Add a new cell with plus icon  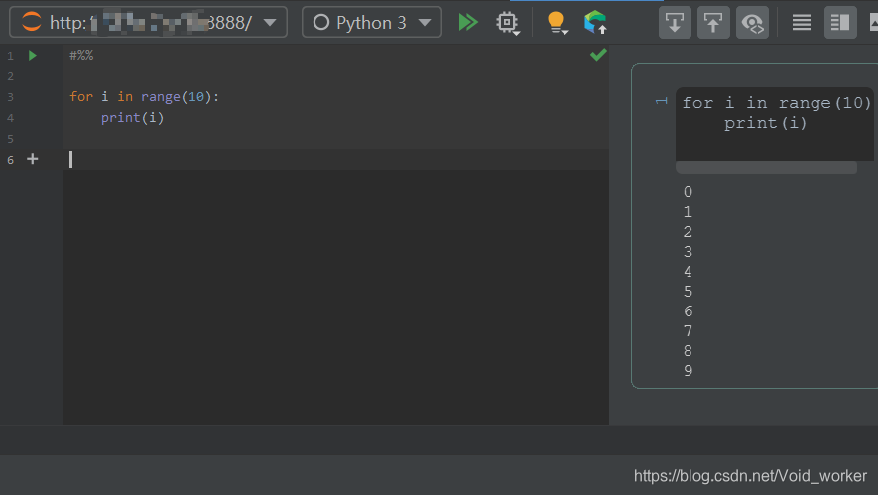point(33,159)
